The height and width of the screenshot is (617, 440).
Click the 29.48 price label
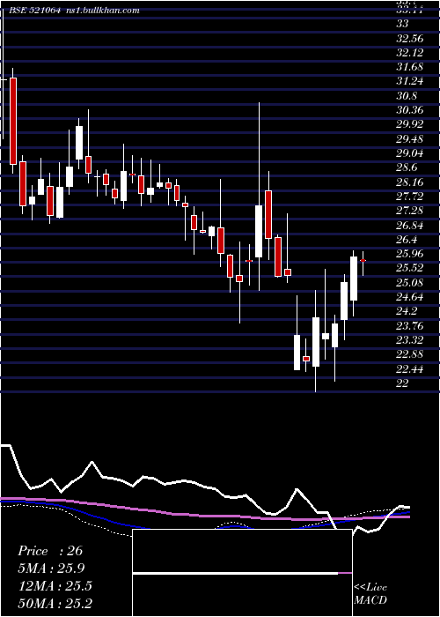coord(410,139)
